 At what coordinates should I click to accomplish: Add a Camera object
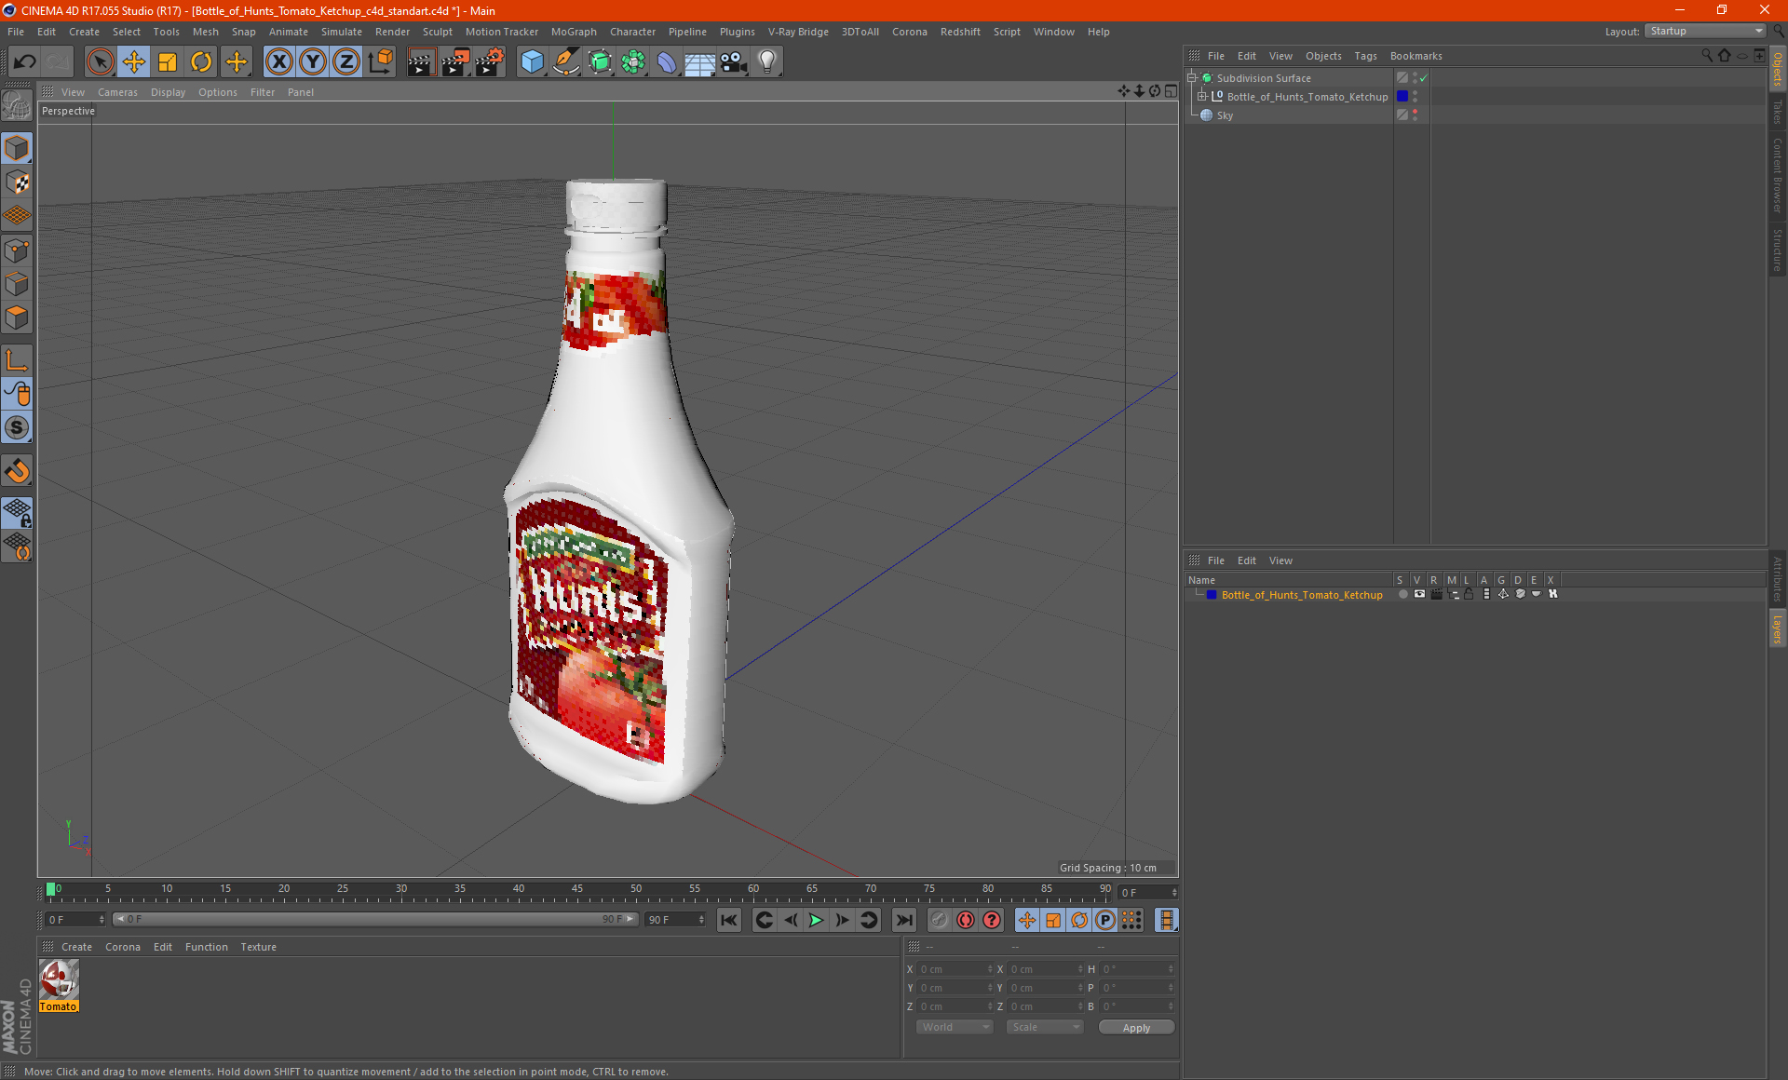pos(733,62)
